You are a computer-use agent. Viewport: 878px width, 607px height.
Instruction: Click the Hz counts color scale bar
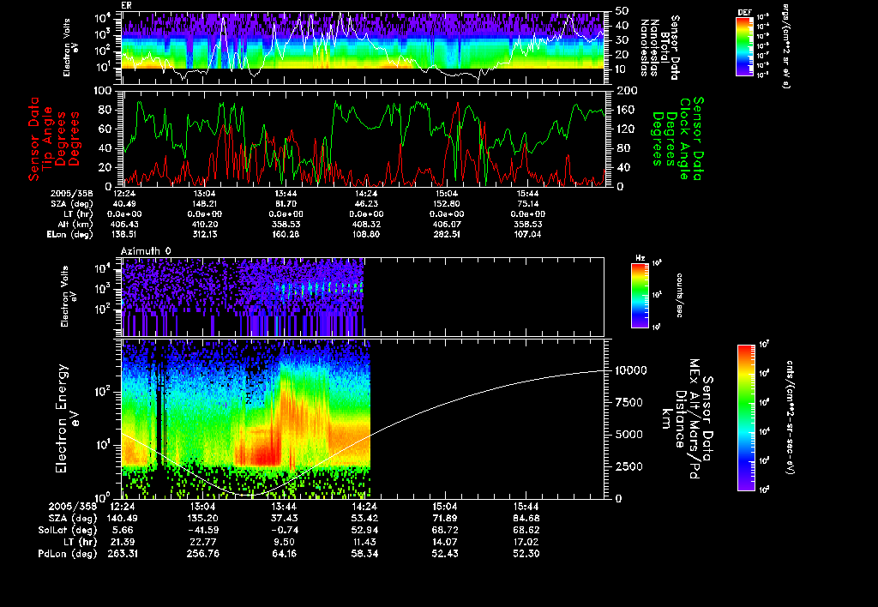tap(640, 296)
